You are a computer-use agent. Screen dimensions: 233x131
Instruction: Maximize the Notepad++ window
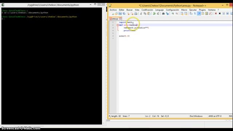[227, 5]
